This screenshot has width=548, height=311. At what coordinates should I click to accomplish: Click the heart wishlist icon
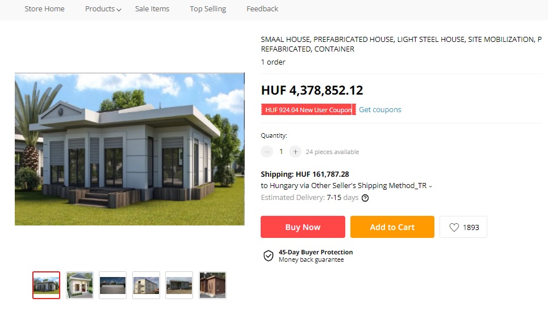click(454, 227)
